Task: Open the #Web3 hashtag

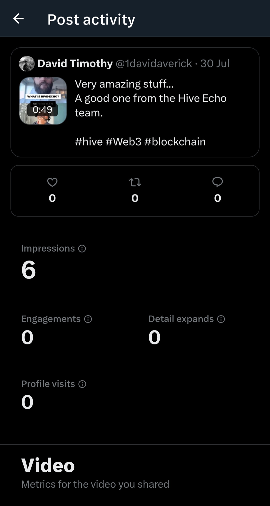Action: 123,142
